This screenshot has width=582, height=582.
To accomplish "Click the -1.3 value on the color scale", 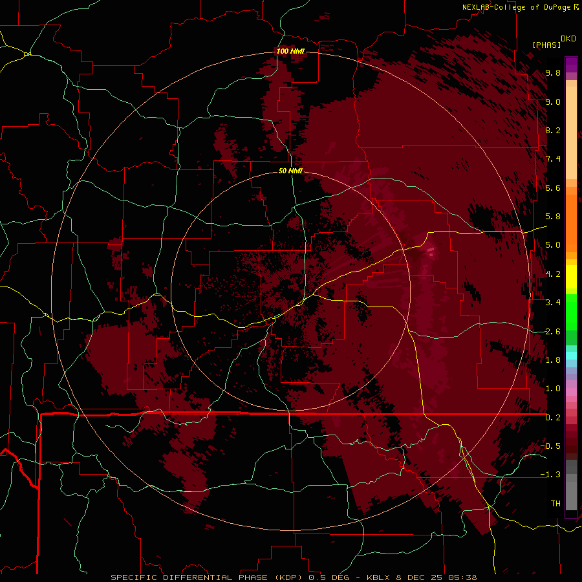I will point(550,475).
